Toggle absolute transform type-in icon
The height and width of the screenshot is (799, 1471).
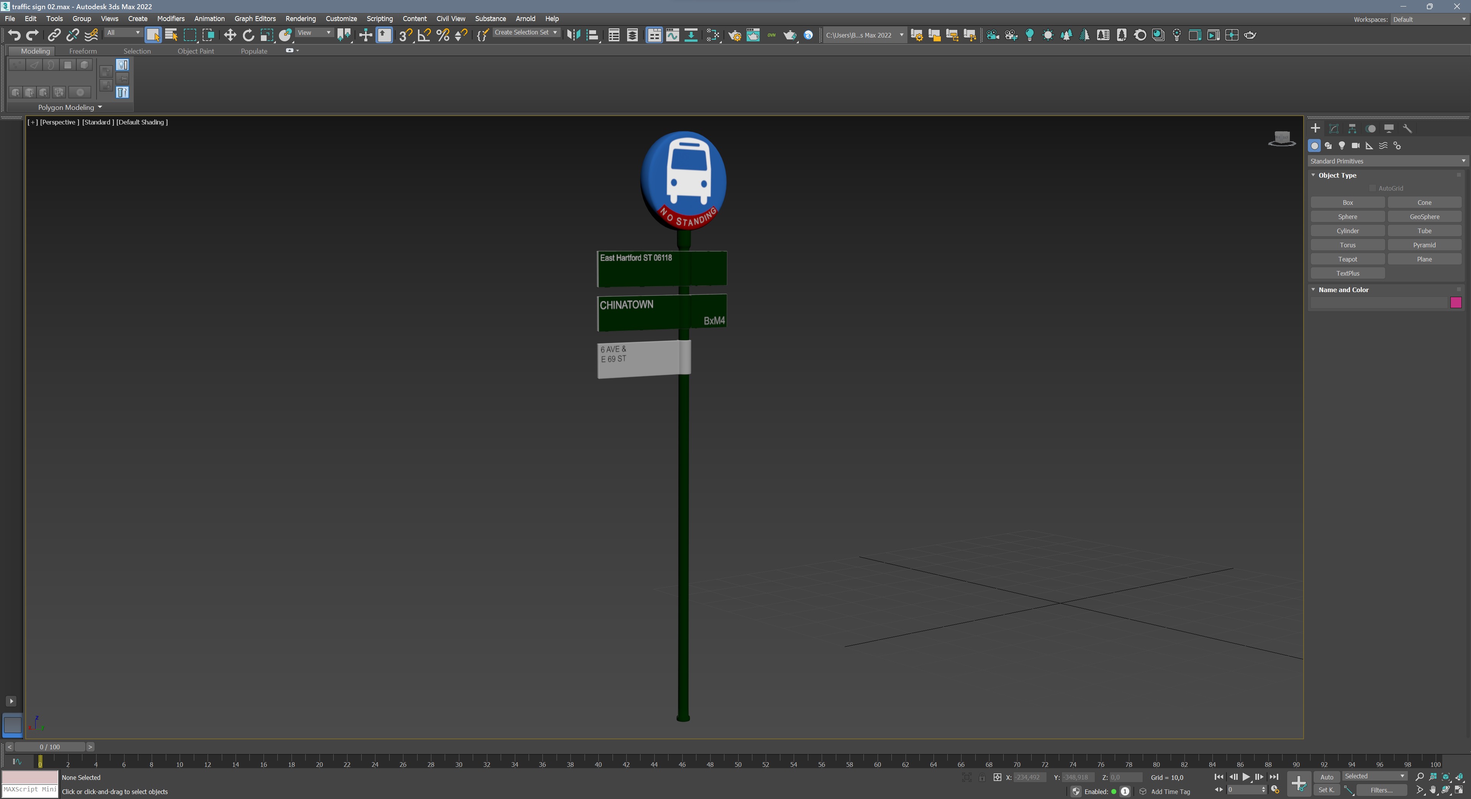coord(997,777)
